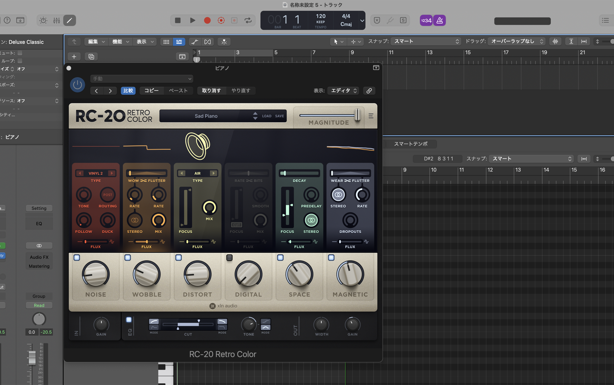This screenshot has width=614, height=385.
Task: Open the Smart Controls icon
Action: pyautogui.click(x=43, y=20)
